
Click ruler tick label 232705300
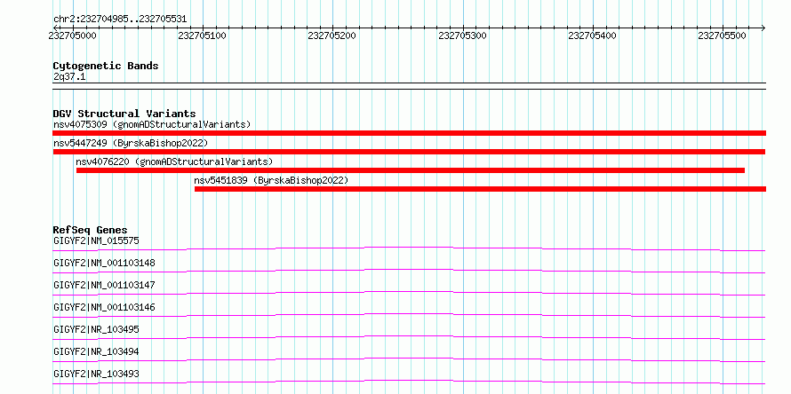(x=462, y=35)
